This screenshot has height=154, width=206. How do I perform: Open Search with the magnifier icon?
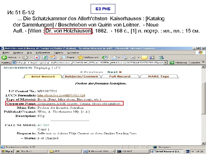[x=63, y=57]
